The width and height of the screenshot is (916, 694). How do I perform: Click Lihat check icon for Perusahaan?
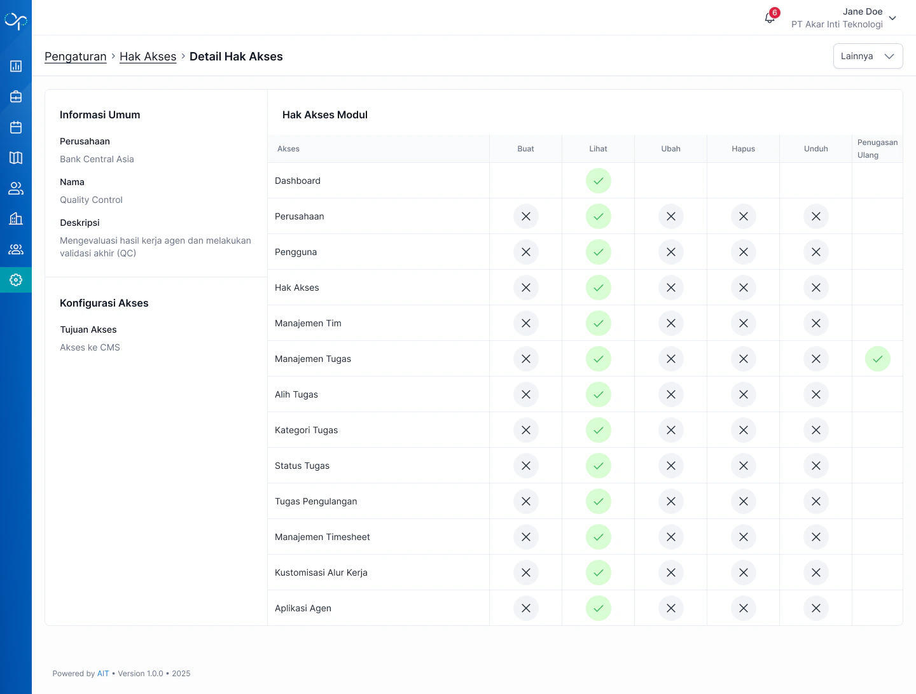point(599,216)
